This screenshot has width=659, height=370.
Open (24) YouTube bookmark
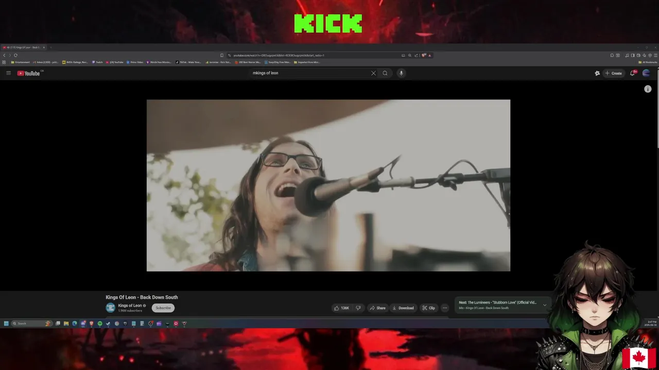(115, 62)
